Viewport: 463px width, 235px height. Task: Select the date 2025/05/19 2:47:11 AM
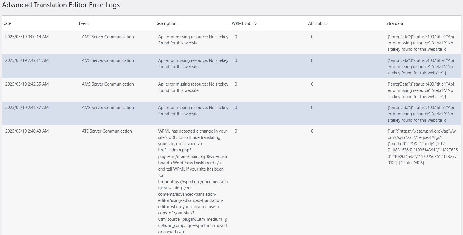pos(27,60)
